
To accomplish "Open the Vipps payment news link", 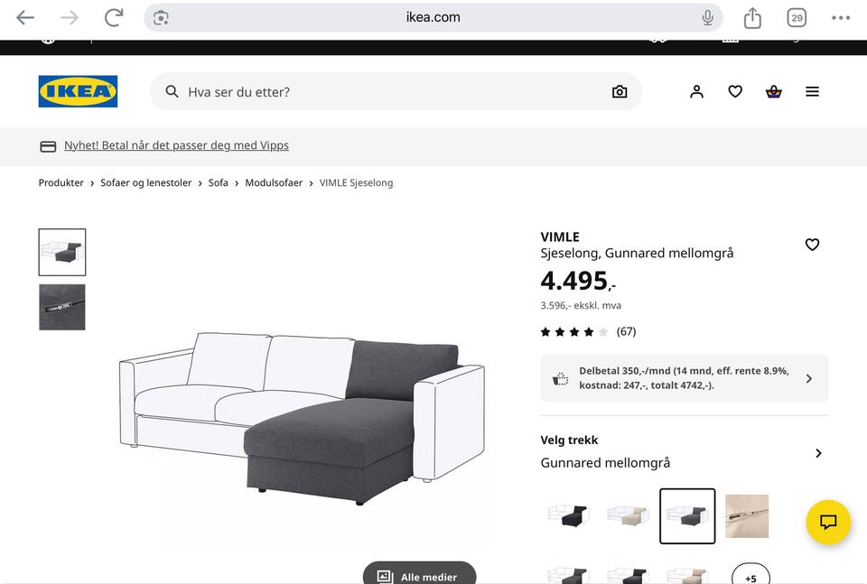I will (176, 145).
